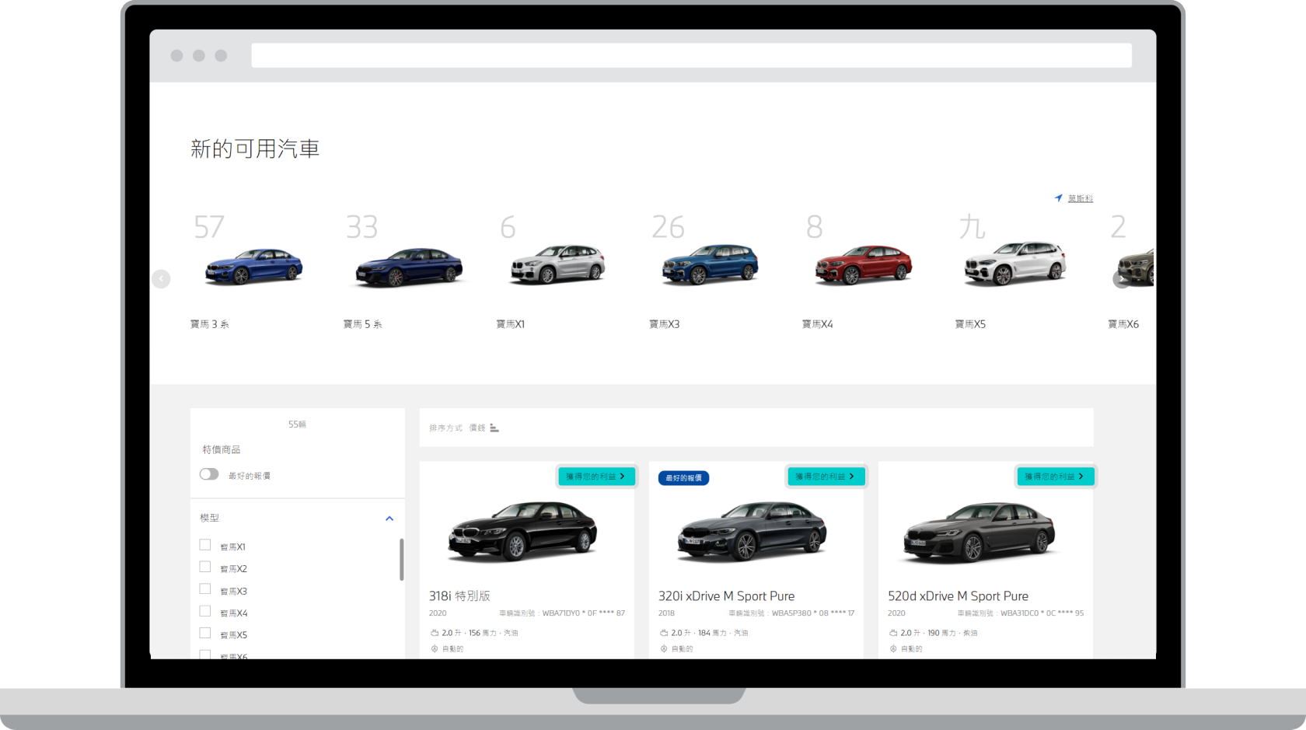Open the black 318i 特別版 car image
This screenshot has height=730, width=1306.
click(522, 532)
